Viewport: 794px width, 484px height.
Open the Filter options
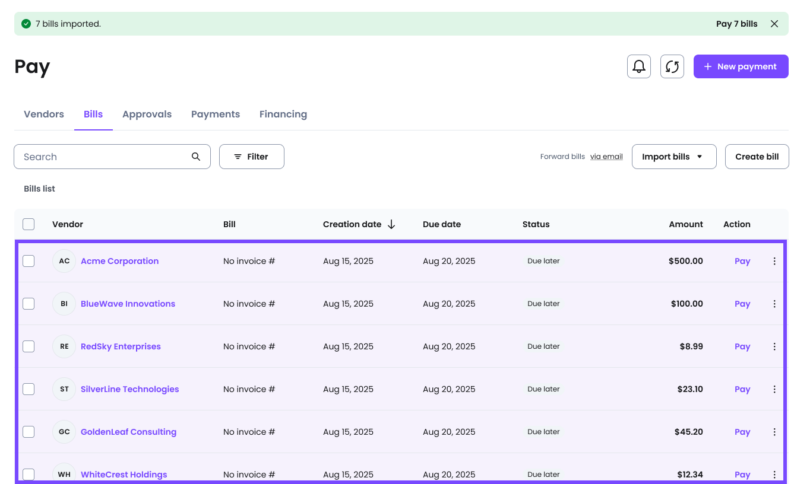[251, 157]
